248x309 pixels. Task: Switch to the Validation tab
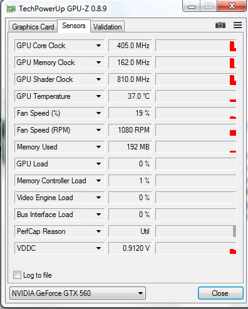coord(108,27)
